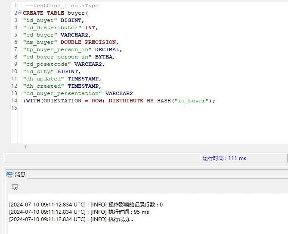Click the DISTRIBUTE BY HASH clause
The image size is (288, 234).
(x=162, y=101)
